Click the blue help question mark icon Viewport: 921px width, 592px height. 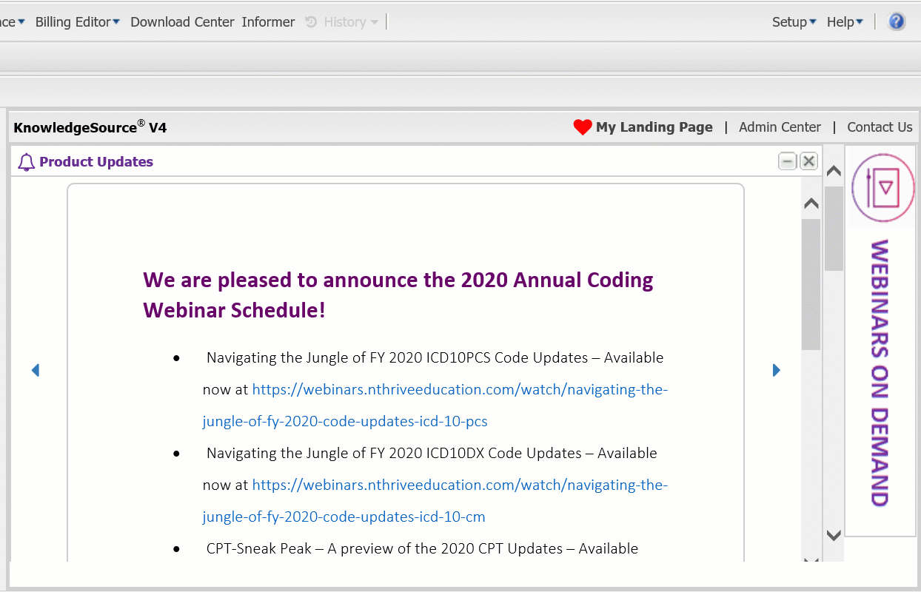[x=896, y=21]
